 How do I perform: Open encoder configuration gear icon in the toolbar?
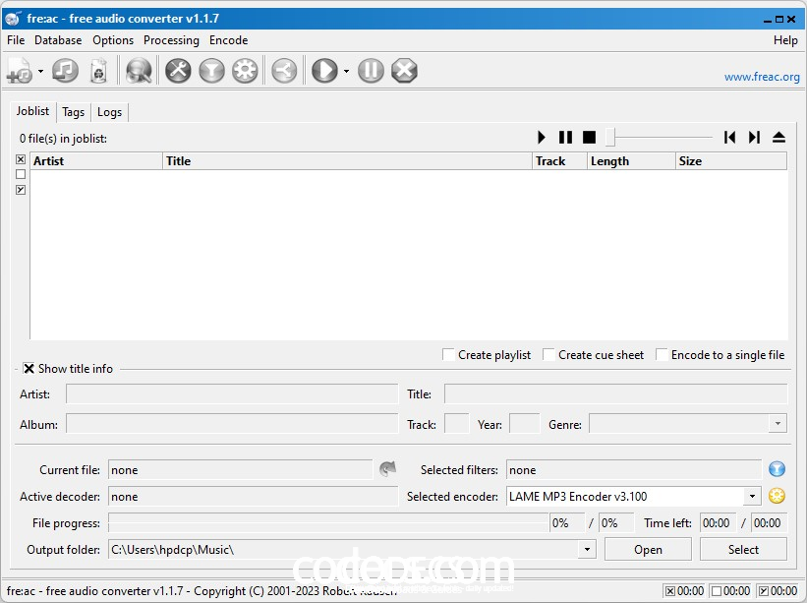245,71
